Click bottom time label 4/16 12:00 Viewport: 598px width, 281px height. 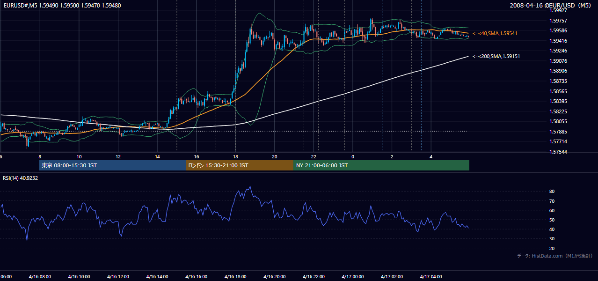(118, 276)
